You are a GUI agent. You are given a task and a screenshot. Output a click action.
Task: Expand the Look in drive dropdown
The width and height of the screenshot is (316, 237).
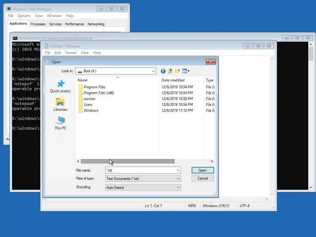pos(153,71)
